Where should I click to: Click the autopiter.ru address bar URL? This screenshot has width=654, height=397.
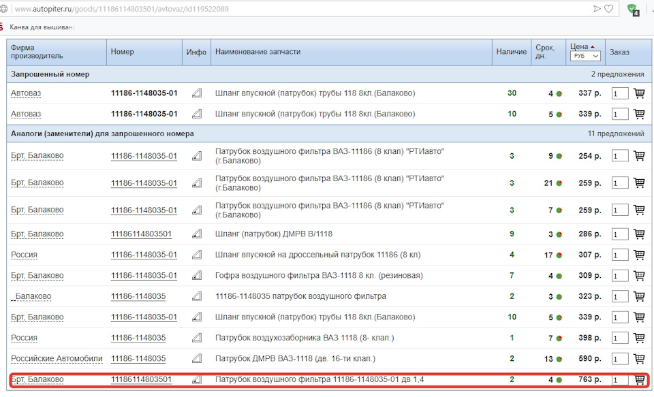click(122, 9)
